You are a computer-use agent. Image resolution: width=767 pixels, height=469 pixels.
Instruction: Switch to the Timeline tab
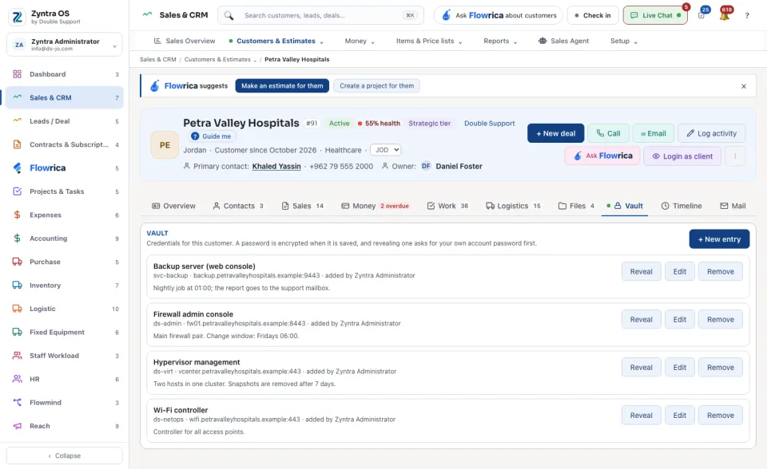click(682, 206)
